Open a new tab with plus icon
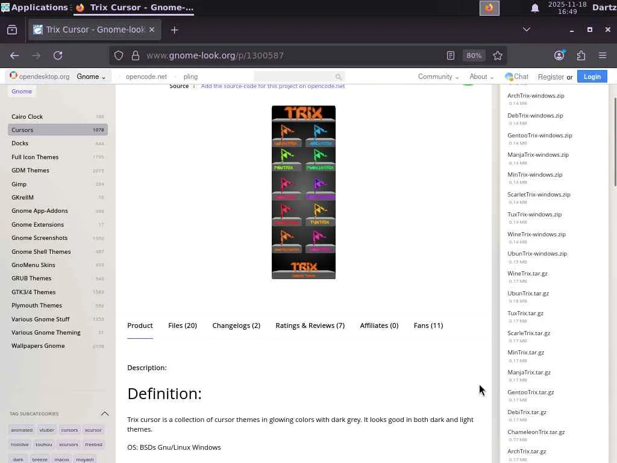Screen dimensions: 617x463 click(174, 30)
